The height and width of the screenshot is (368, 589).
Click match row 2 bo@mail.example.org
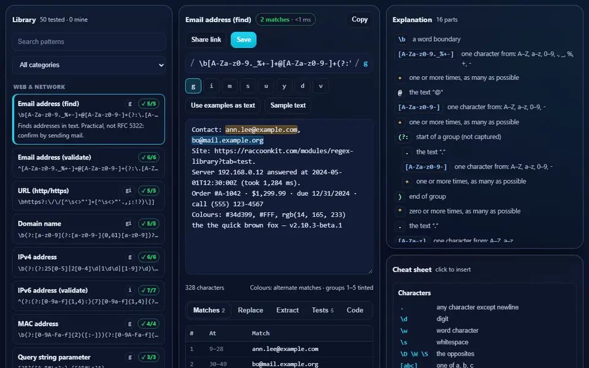point(279,364)
